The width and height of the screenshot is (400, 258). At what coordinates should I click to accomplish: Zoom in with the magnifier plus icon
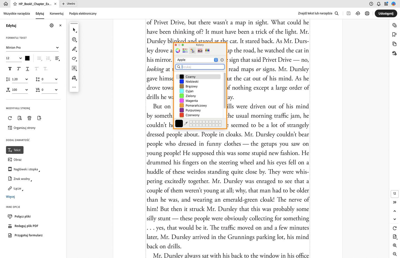tap(395, 246)
